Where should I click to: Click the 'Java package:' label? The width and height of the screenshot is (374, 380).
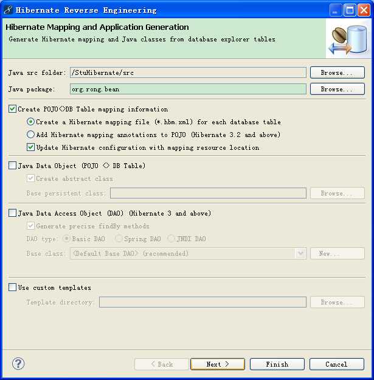[32, 89]
